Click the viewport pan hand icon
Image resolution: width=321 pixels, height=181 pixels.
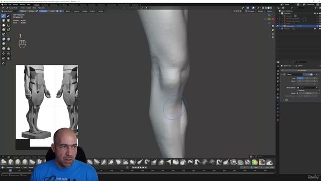point(273,30)
